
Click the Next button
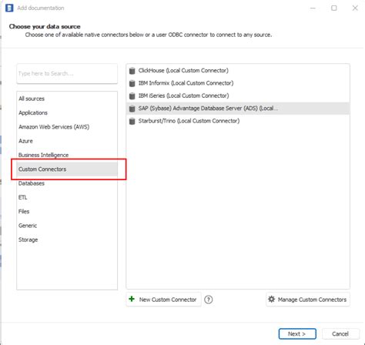click(x=297, y=333)
